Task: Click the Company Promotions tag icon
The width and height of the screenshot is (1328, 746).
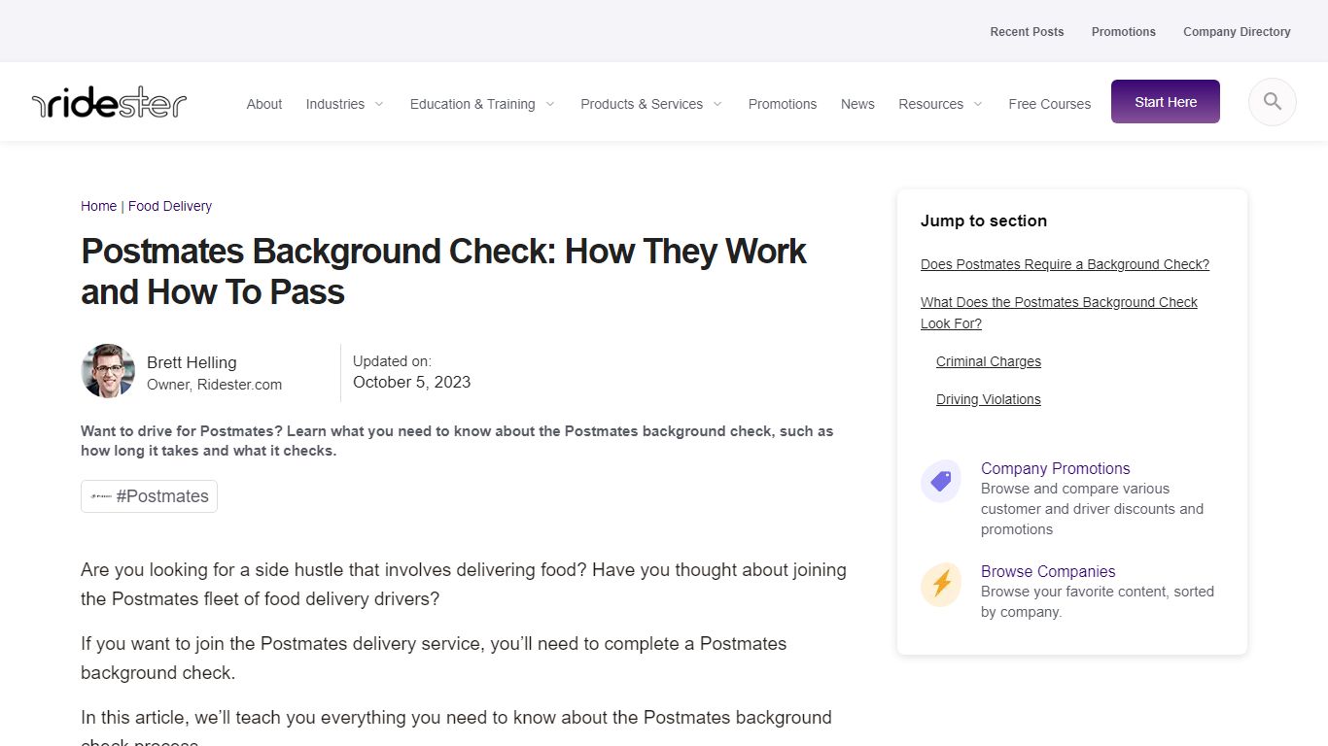Action: (x=941, y=481)
